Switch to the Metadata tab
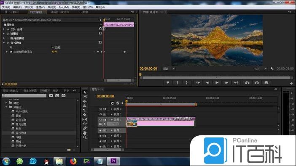The height and width of the screenshot is (166, 296). coord(84,12)
